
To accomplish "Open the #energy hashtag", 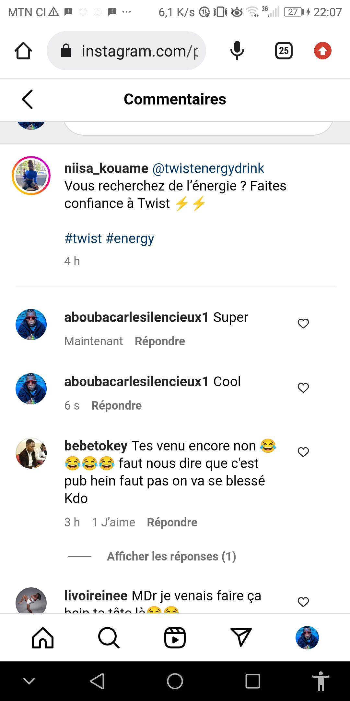I will point(130,239).
